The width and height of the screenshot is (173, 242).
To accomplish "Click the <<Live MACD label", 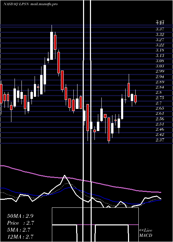I will (x=146, y=233).
